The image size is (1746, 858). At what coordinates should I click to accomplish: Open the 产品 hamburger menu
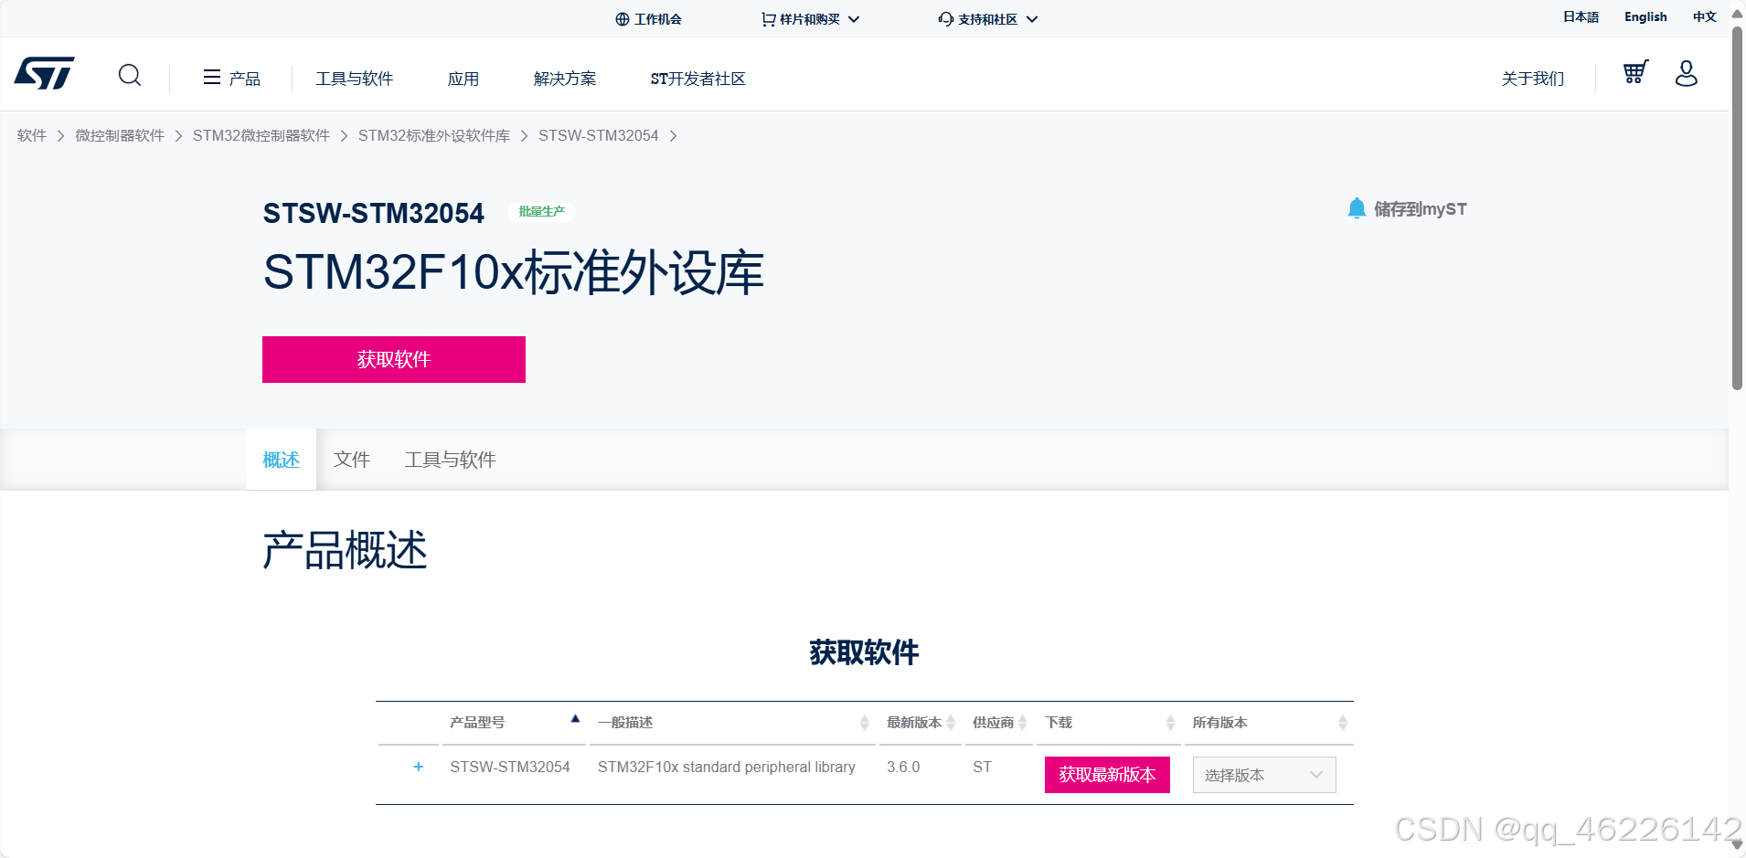(231, 79)
